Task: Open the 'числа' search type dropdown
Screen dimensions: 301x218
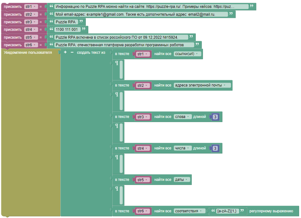Action: click(183, 148)
